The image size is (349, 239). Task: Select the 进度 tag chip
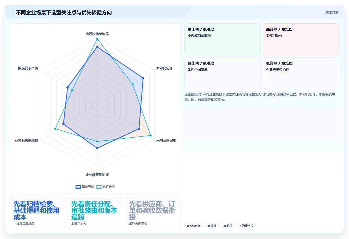point(228,226)
